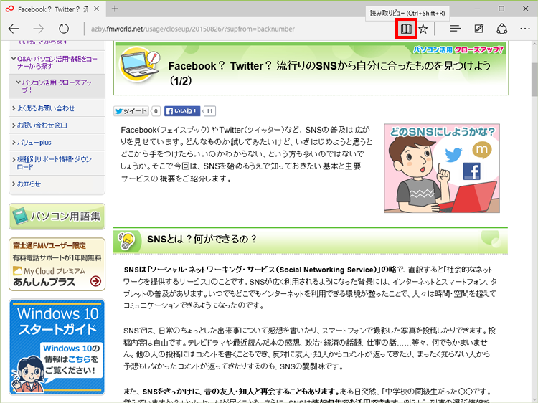Expand 機種別サポート情報・ダウンロード sidebar entry

(x=14, y=158)
